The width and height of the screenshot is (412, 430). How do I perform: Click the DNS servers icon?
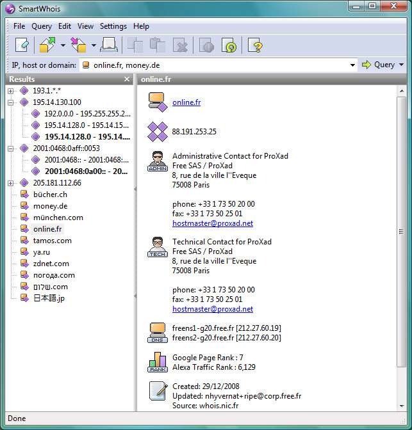(158, 333)
